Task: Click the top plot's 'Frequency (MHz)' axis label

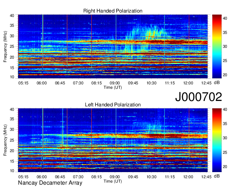Action: click(x=5, y=46)
